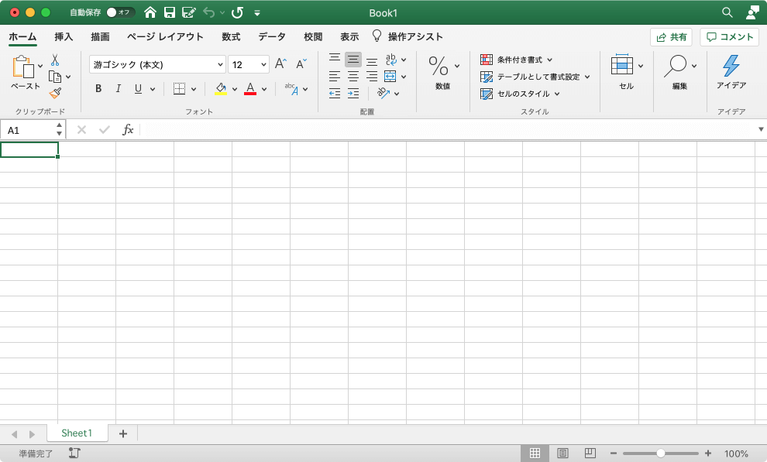
Task: Click the Copy icon in clipboard group
Action: (x=55, y=77)
